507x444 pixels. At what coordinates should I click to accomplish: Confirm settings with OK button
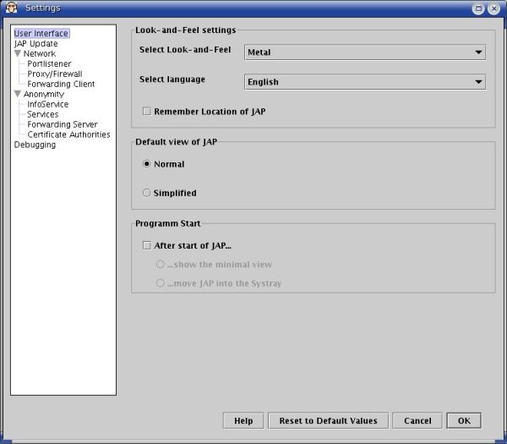(x=464, y=420)
